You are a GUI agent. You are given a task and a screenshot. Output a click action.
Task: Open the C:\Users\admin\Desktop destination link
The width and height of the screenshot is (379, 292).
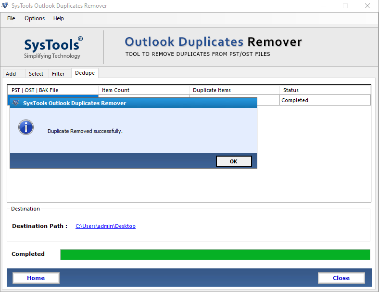coord(105,226)
